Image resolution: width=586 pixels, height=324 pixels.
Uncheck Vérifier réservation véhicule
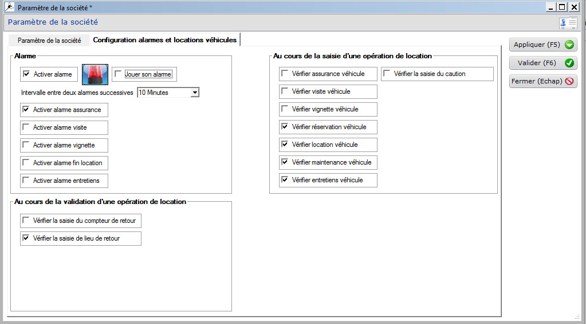[x=284, y=126]
